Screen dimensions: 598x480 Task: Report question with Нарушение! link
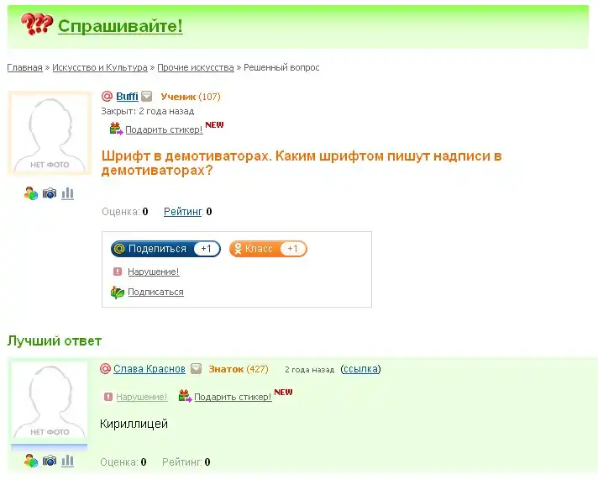point(153,272)
